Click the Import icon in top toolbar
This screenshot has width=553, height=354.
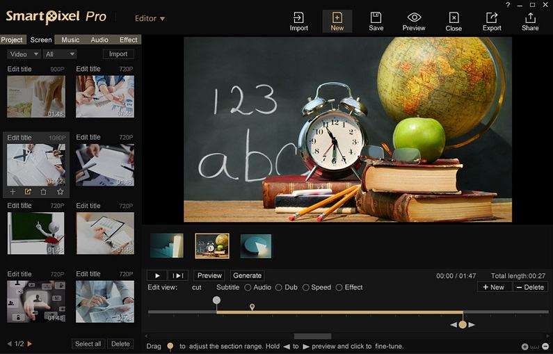[298, 18]
